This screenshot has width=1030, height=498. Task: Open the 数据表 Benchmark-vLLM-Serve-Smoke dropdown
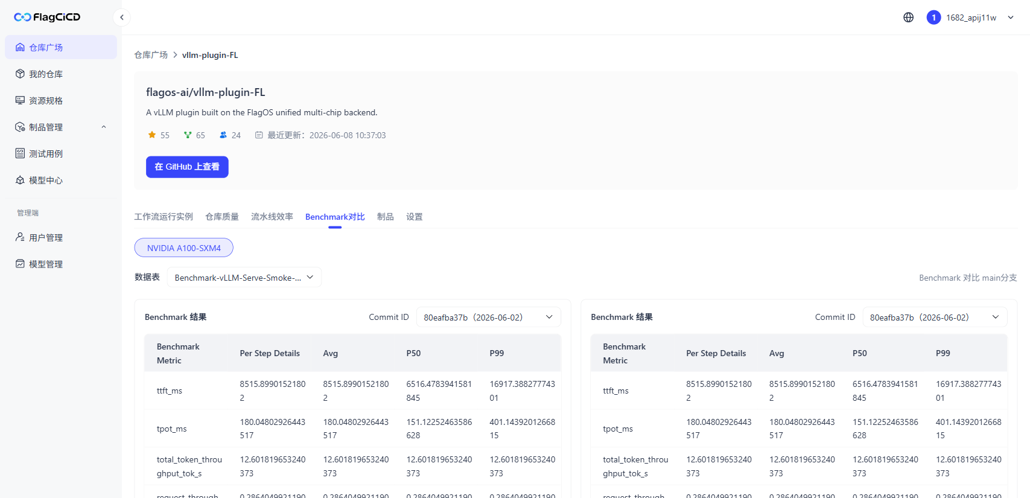pyautogui.click(x=244, y=278)
